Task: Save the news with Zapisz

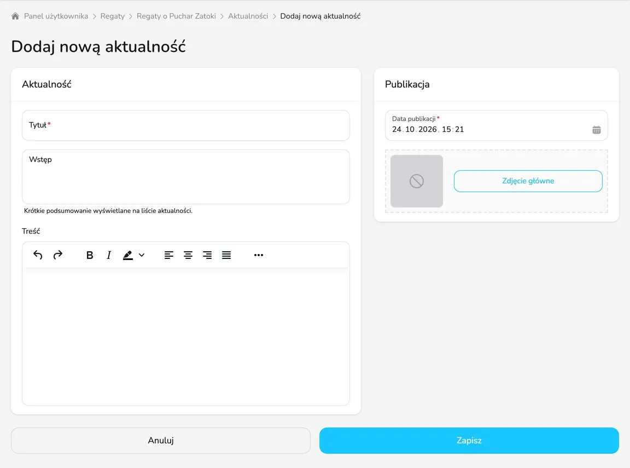Action: point(469,441)
